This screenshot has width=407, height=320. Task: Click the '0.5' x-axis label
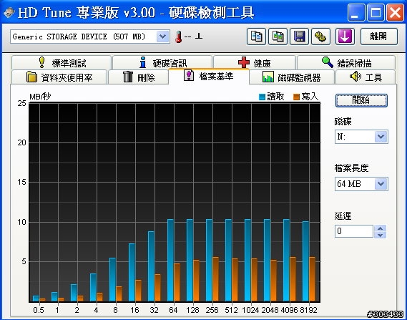pos(39,310)
